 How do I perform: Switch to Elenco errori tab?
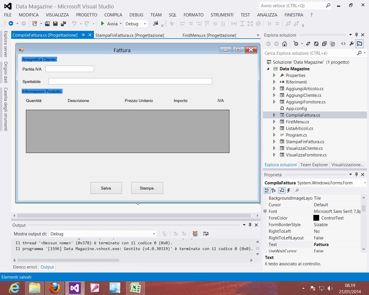point(25,267)
